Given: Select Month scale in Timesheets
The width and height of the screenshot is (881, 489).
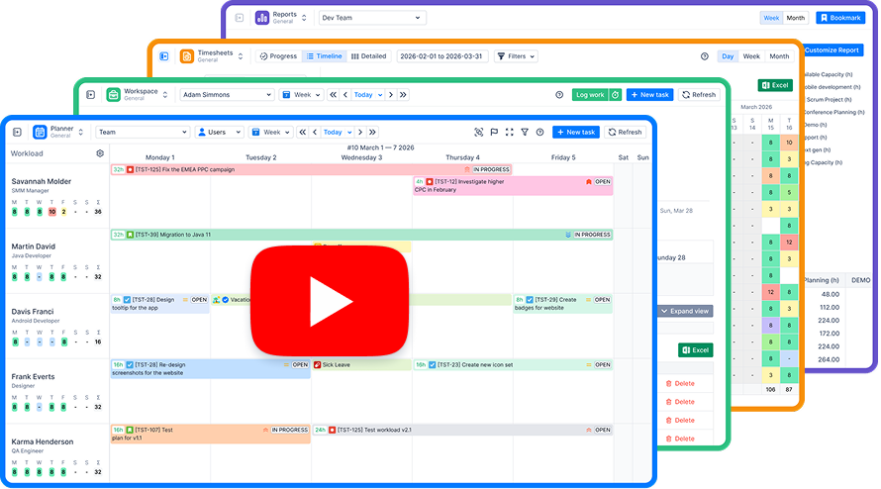Looking at the screenshot, I should pyautogui.click(x=779, y=56).
